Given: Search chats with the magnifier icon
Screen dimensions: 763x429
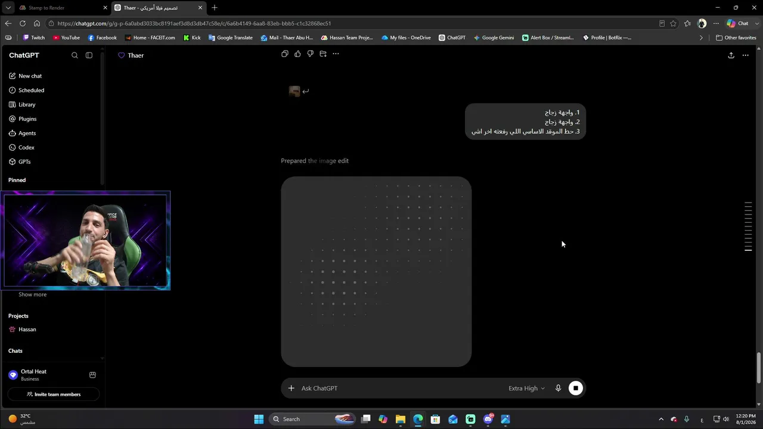Looking at the screenshot, I should 75,55.
